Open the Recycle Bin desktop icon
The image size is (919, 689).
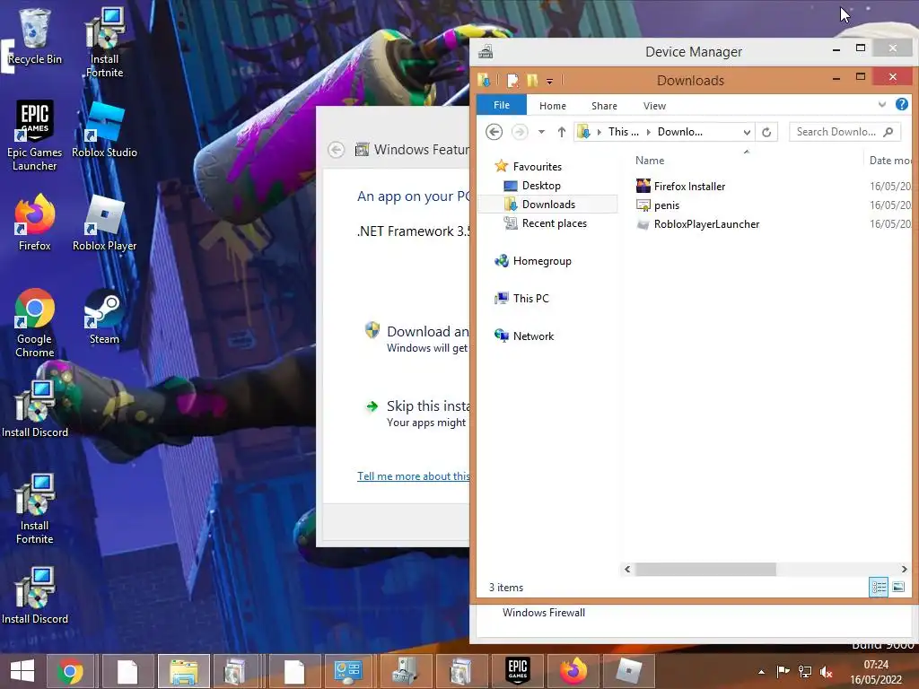[x=34, y=36]
